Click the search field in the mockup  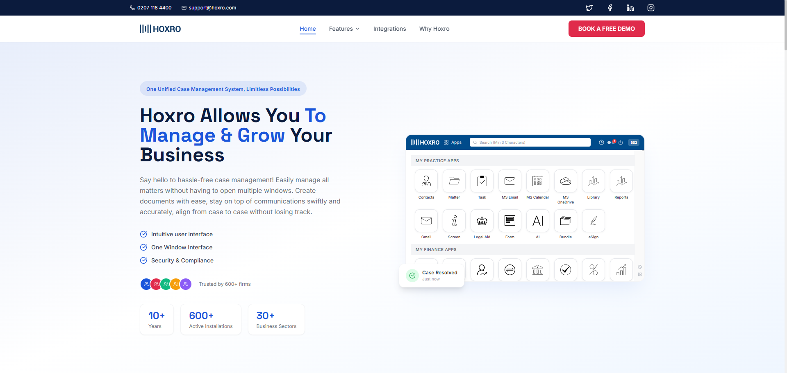click(530, 142)
